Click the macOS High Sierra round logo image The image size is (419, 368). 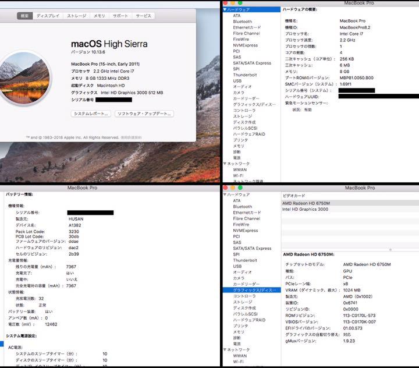[23, 78]
